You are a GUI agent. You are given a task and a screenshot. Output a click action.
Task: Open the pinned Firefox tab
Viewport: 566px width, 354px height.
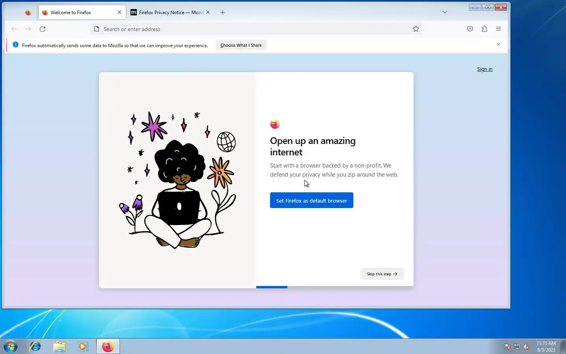28,12
